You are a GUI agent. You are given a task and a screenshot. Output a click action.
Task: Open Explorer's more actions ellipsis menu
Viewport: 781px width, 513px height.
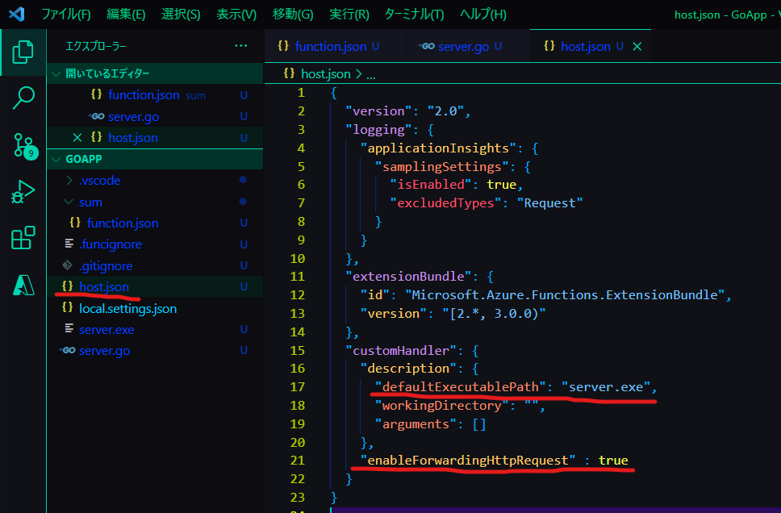[241, 46]
